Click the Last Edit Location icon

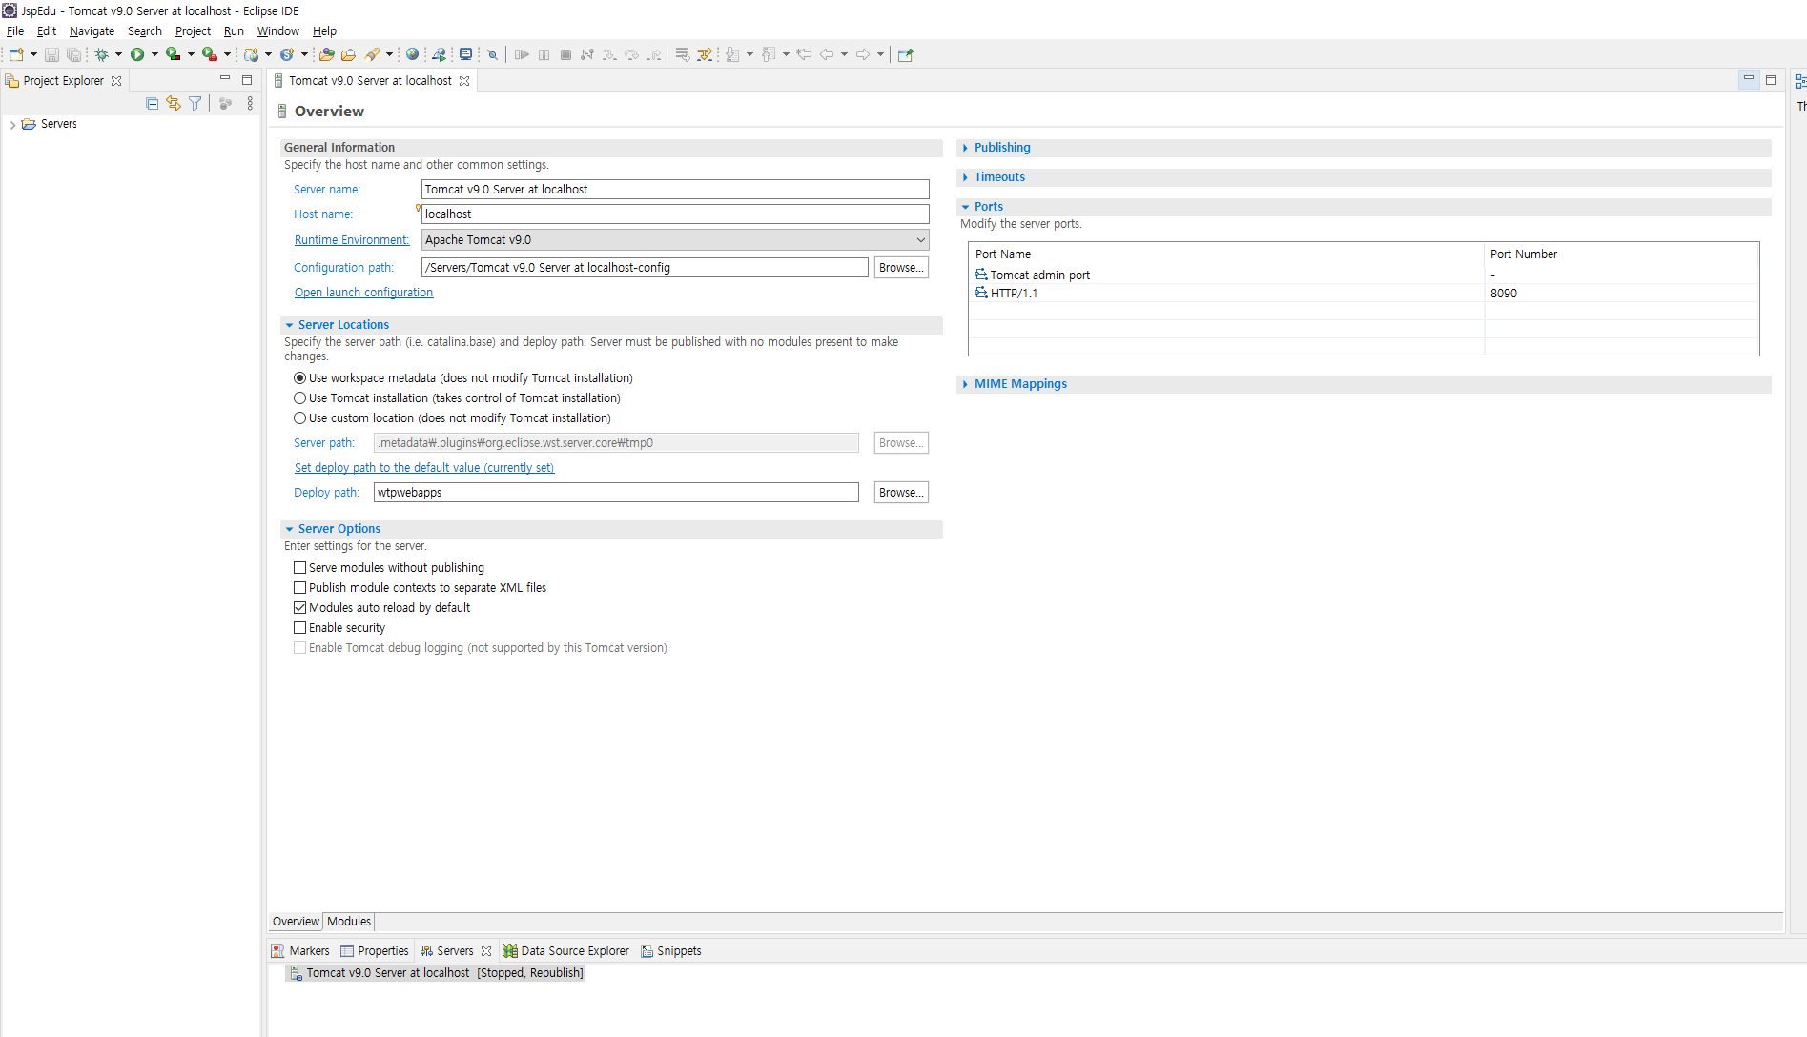point(804,54)
